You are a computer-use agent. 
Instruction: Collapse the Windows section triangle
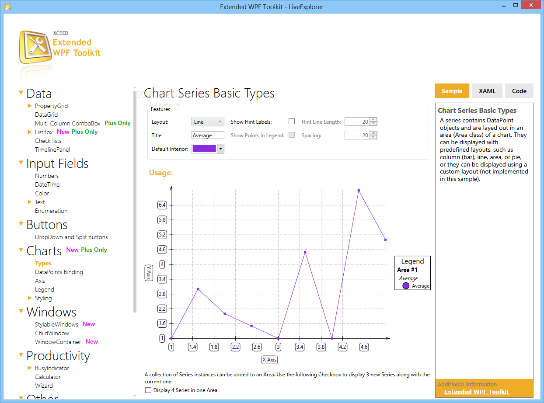[21, 311]
